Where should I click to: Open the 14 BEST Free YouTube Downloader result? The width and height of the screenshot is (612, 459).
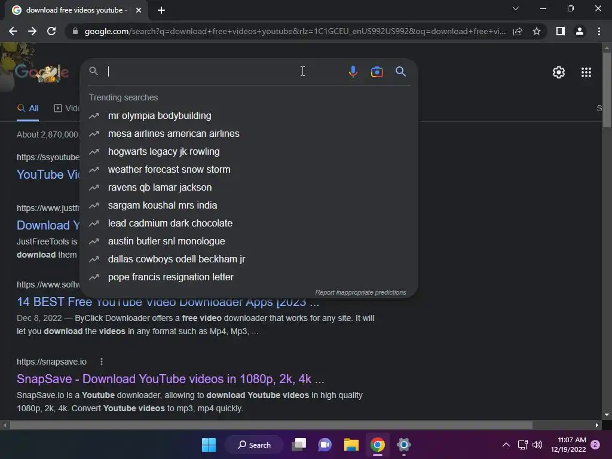(x=168, y=302)
